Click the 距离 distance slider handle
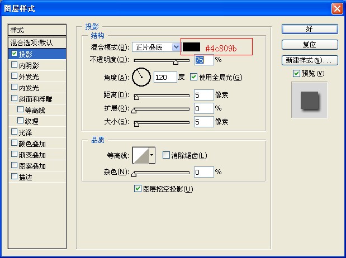 tap(136, 97)
